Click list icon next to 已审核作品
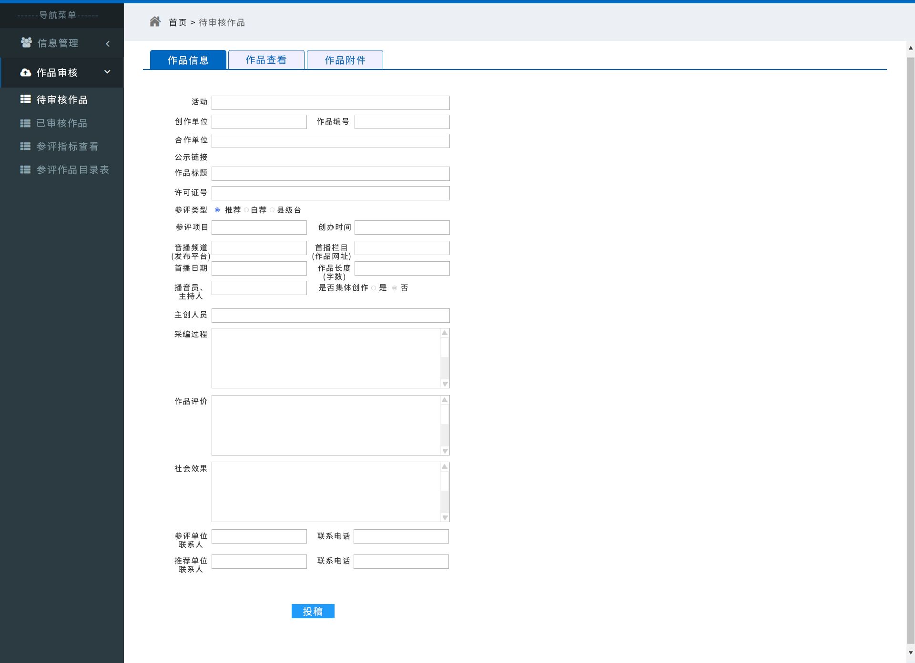This screenshot has width=915, height=663. pyautogui.click(x=25, y=123)
